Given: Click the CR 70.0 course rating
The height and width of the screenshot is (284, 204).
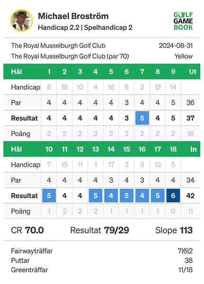Looking at the screenshot, I should pyautogui.click(x=27, y=231).
